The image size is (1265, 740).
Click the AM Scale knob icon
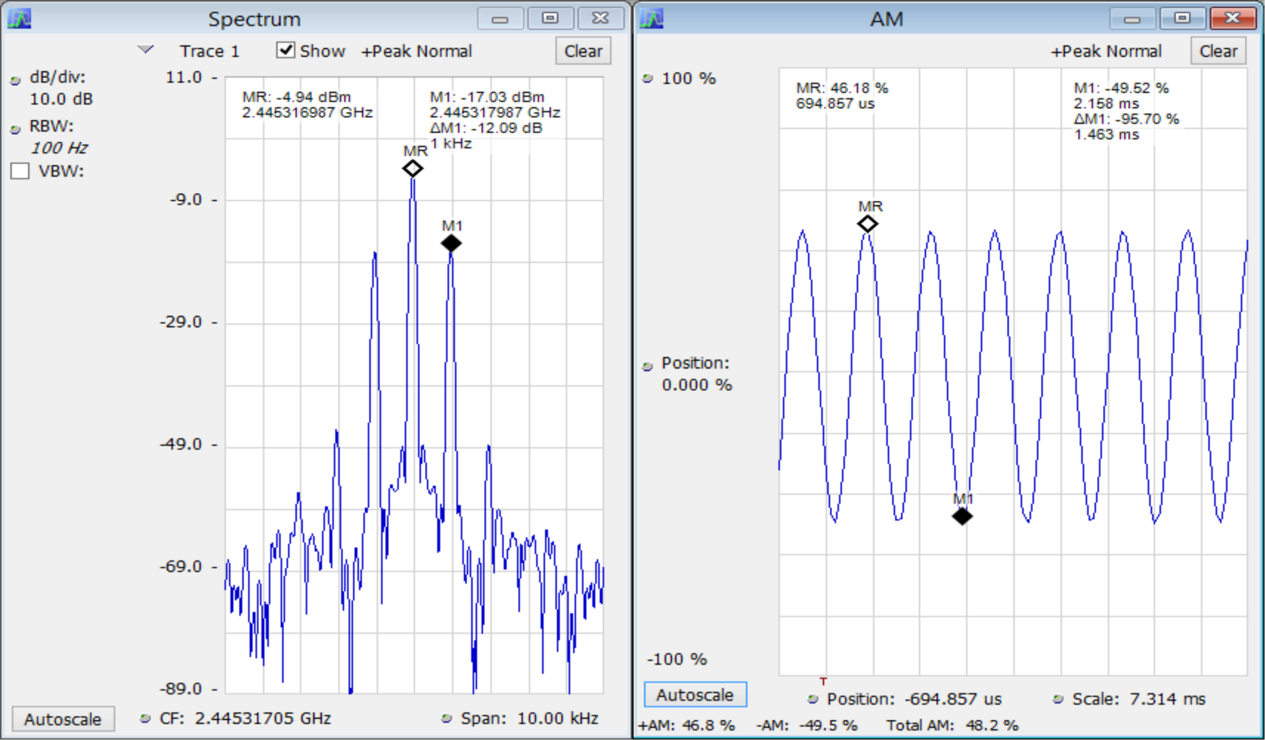[1058, 699]
